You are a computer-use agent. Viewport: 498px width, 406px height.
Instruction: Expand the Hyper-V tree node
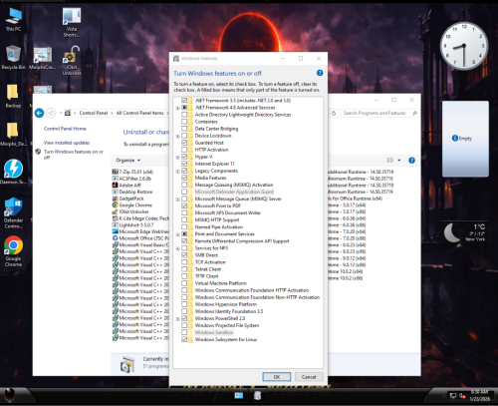pyautogui.click(x=177, y=157)
